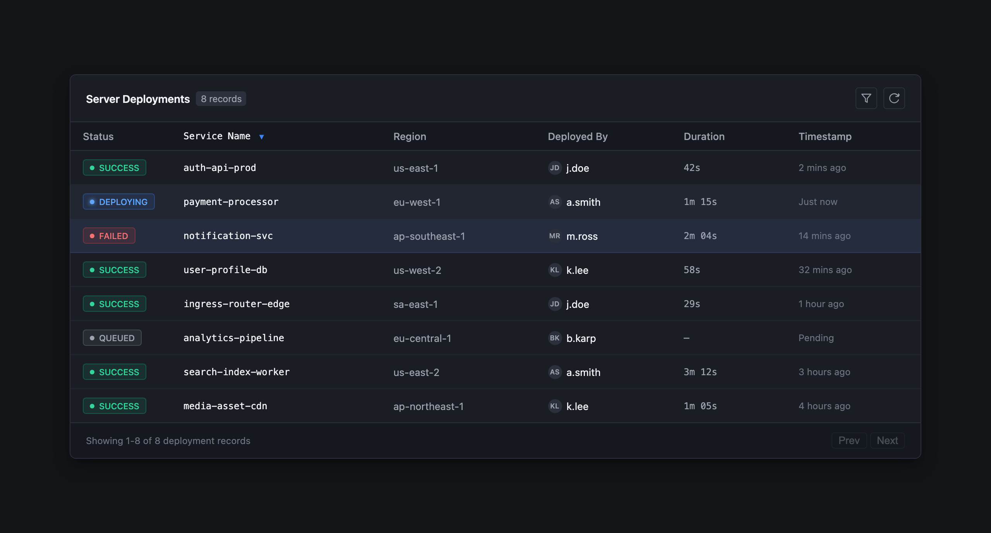Viewport: 991px width, 533px height.
Task: Select the ingress-router-edge service name
Action: (237, 304)
